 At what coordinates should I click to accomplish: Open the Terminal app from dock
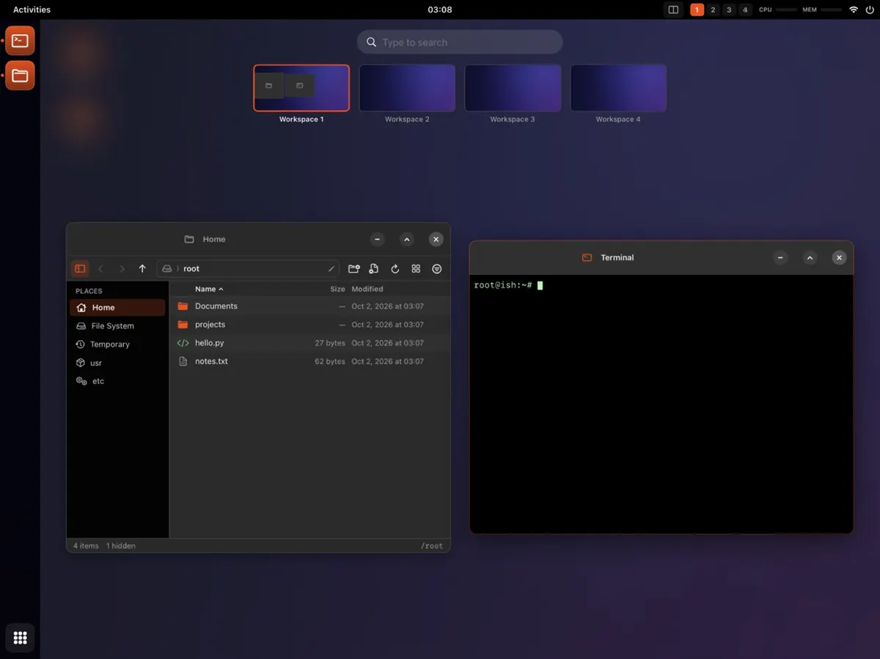click(x=20, y=41)
